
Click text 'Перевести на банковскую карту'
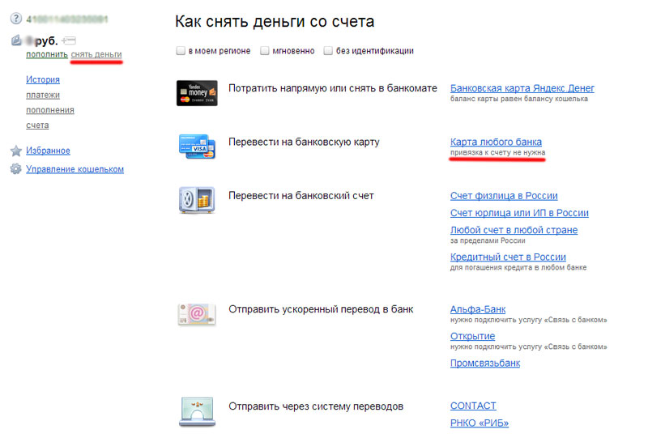tap(304, 142)
